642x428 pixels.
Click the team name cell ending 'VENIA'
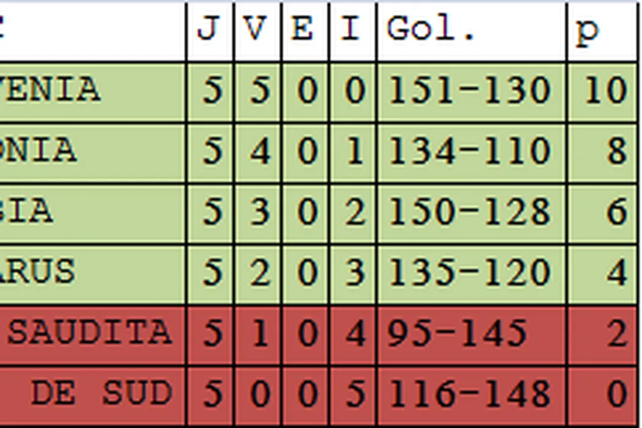92,92
